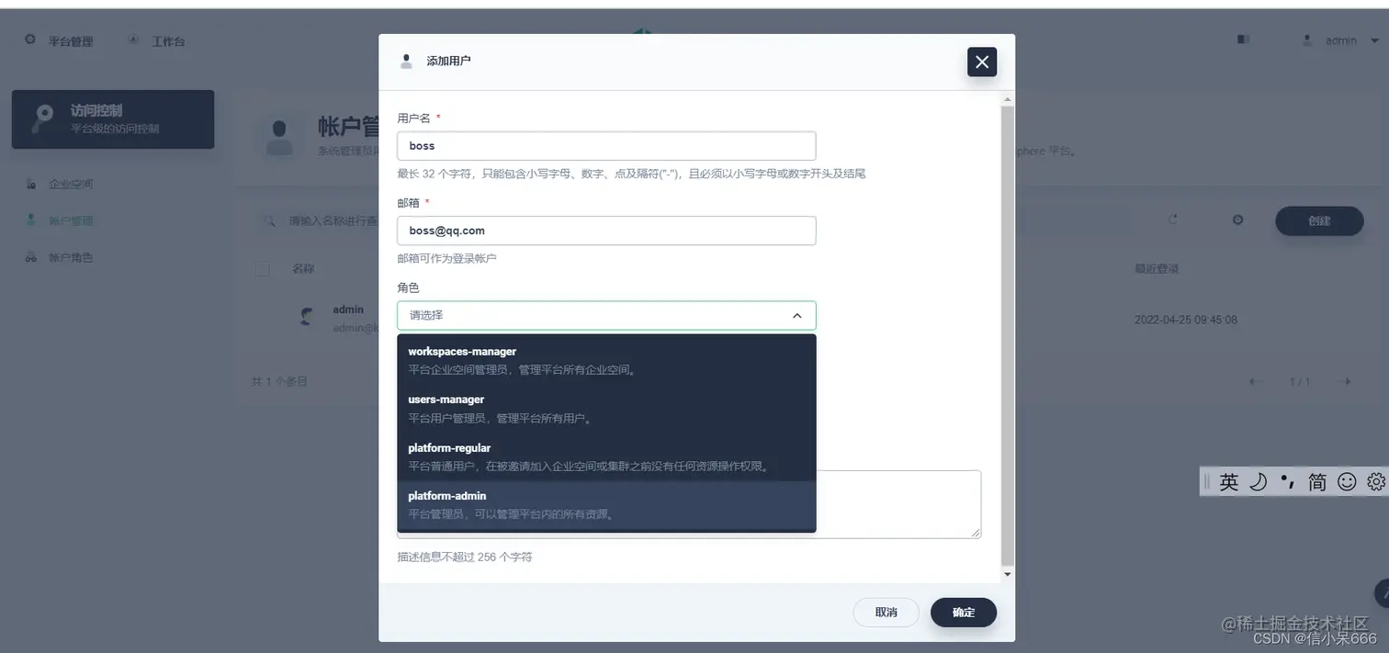Click the dialog vertical scrollbar thumb

click(1008, 335)
